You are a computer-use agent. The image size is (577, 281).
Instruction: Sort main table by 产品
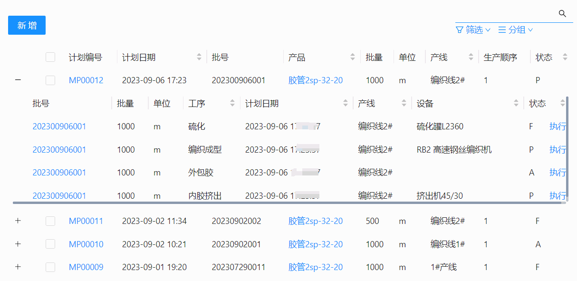pos(353,57)
